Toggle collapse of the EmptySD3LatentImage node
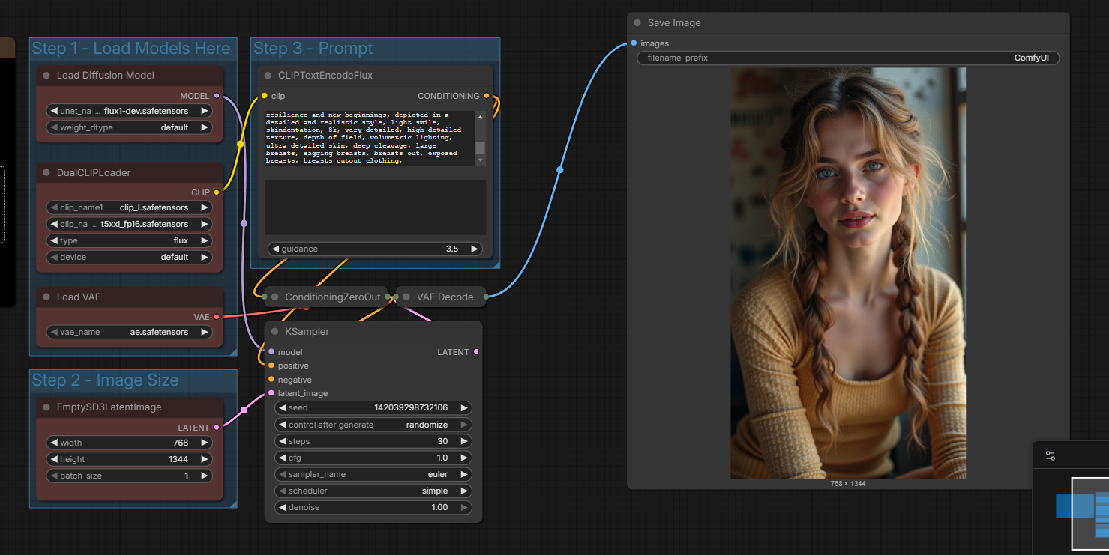 46,407
